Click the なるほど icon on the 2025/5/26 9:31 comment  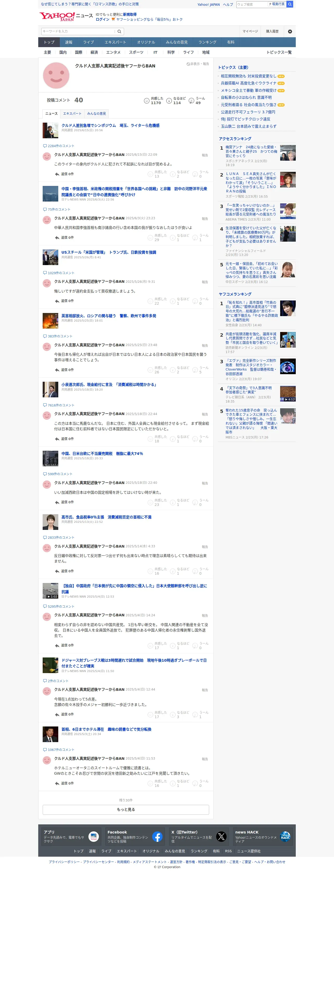pyautogui.click(x=173, y=301)
